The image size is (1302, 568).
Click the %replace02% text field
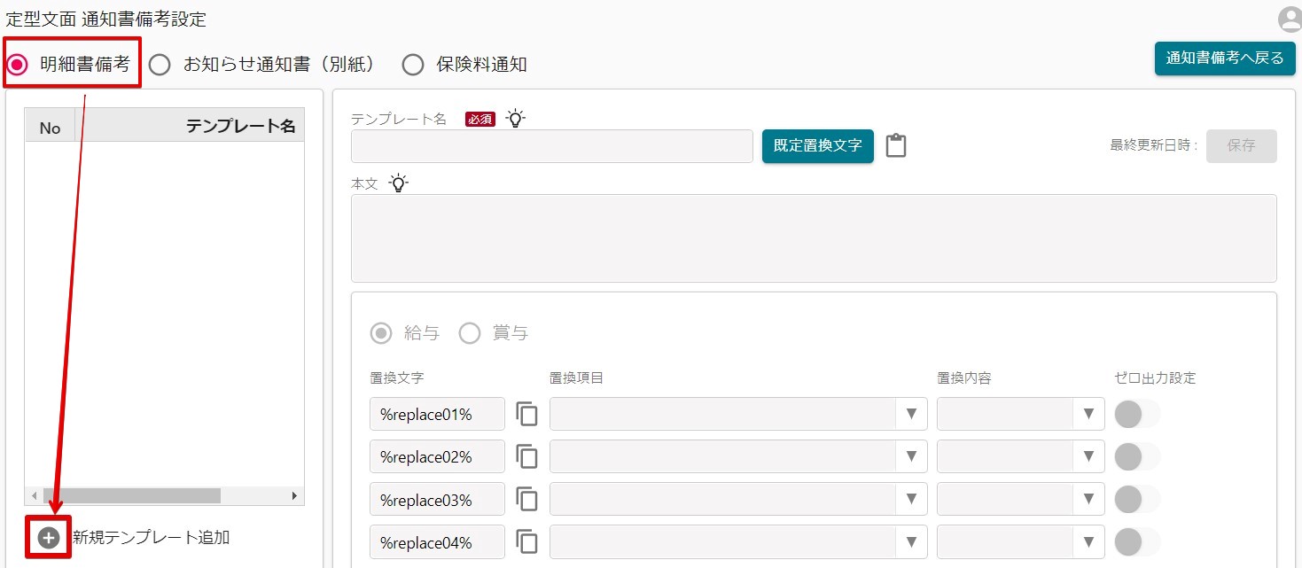(437, 456)
